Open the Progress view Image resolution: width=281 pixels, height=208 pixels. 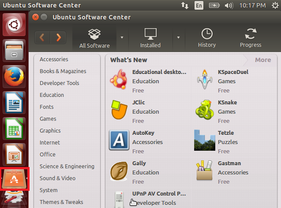click(251, 38)
